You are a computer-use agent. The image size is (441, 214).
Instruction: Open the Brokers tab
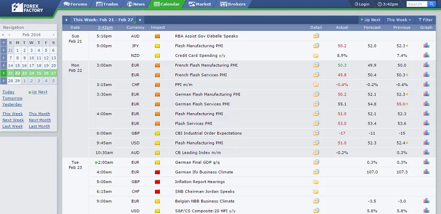coord(233,4)
